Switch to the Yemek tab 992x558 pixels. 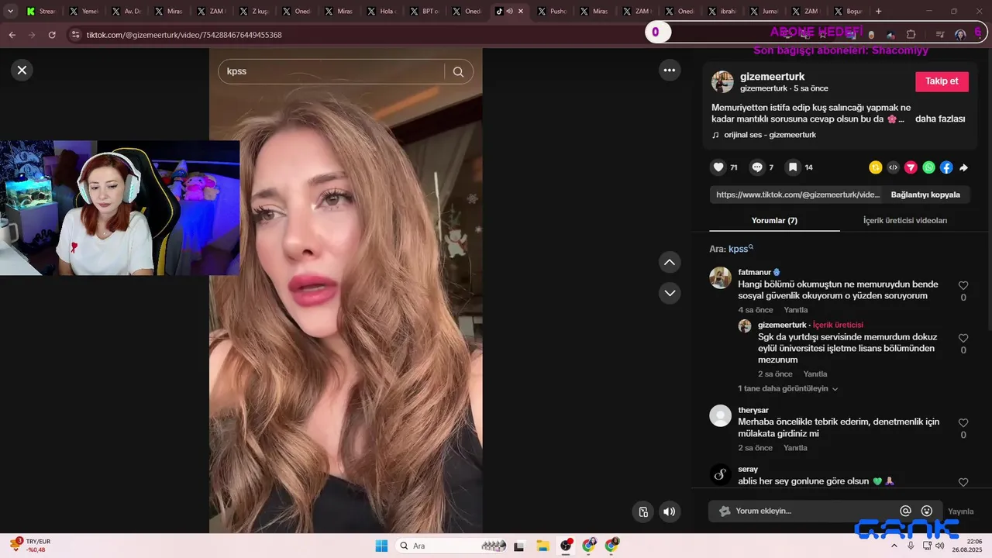point(83,12)
